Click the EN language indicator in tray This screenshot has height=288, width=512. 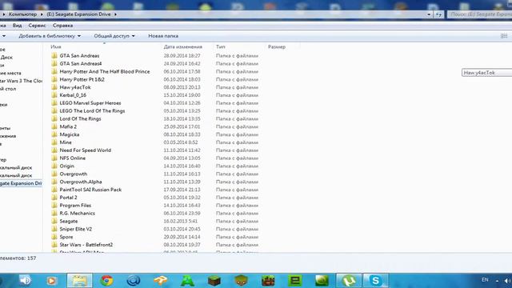(485, 280)
